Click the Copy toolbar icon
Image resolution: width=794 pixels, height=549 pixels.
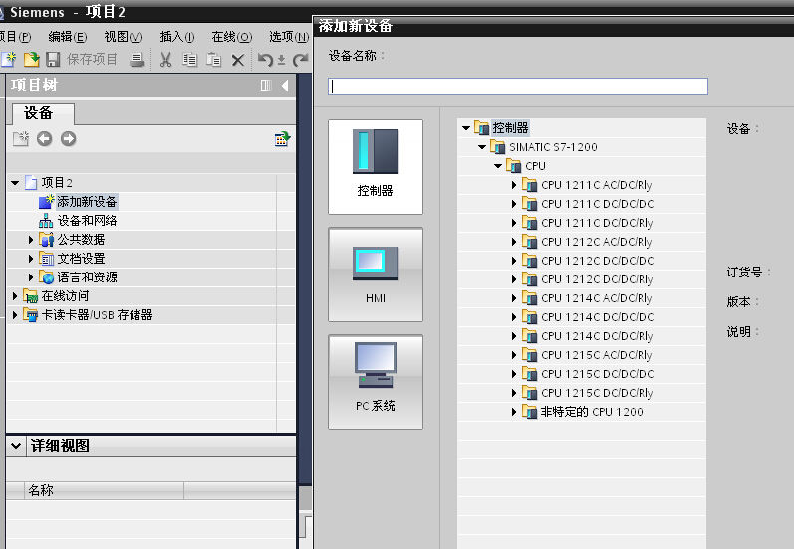pos(190,60)
